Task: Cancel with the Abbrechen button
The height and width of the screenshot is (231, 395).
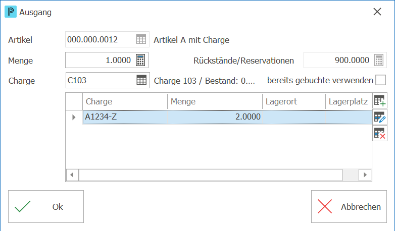Action: [x=349, y=207]
